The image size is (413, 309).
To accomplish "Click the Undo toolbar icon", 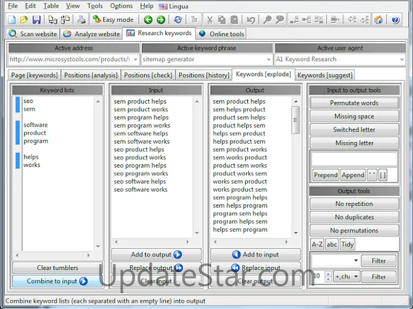I will (250, 20).
